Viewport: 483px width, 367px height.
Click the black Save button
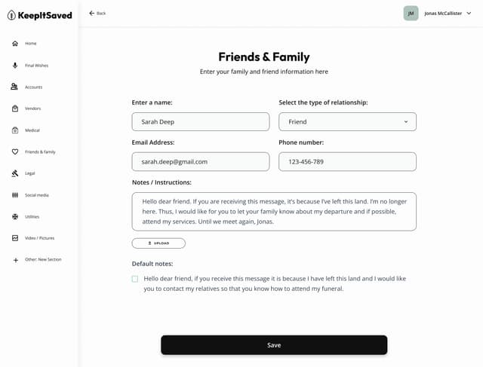(274, 345)
